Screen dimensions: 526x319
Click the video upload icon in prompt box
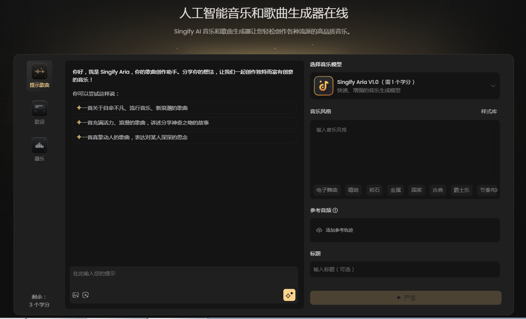[x=86, y=295]
